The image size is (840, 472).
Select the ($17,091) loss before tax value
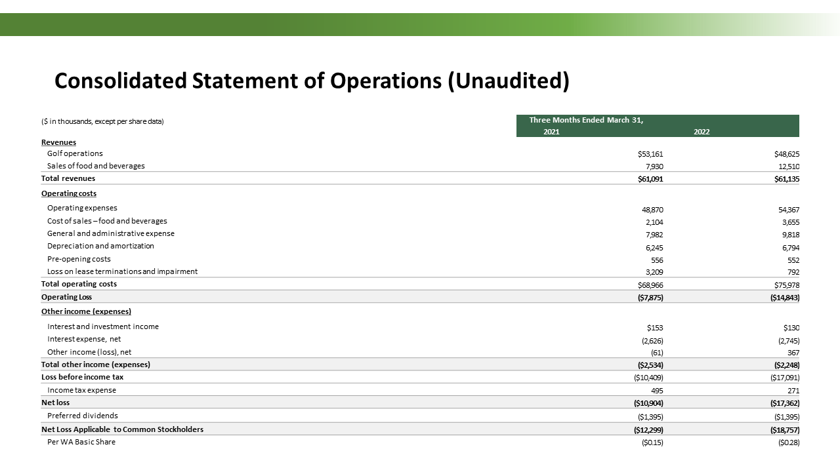click(785, 378)
